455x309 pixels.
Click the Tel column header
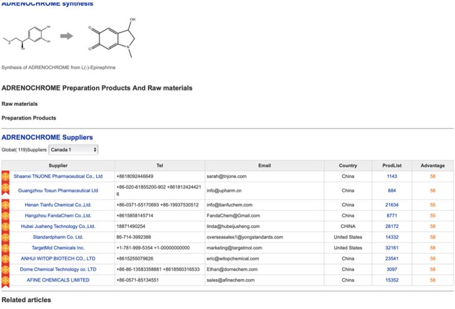point(160,165)
